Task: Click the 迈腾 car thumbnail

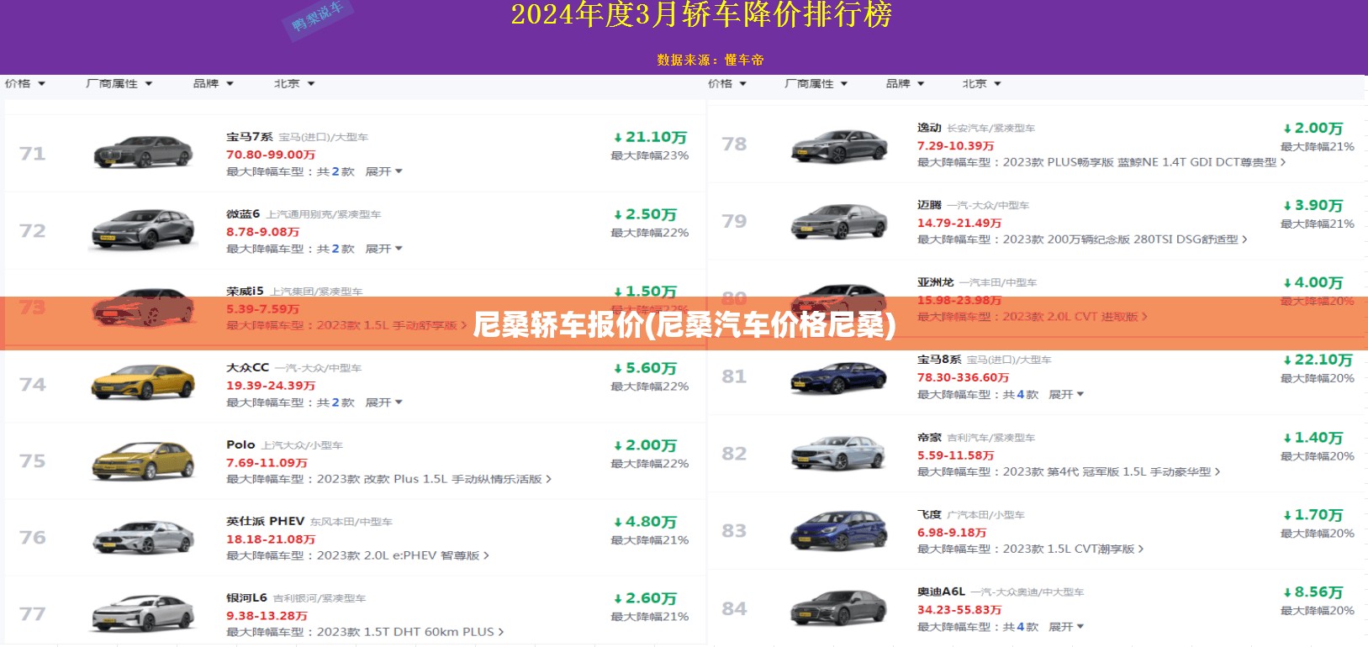Action: (839, 222)
